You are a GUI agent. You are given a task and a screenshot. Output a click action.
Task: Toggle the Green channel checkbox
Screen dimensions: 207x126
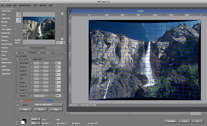(58, 123)
